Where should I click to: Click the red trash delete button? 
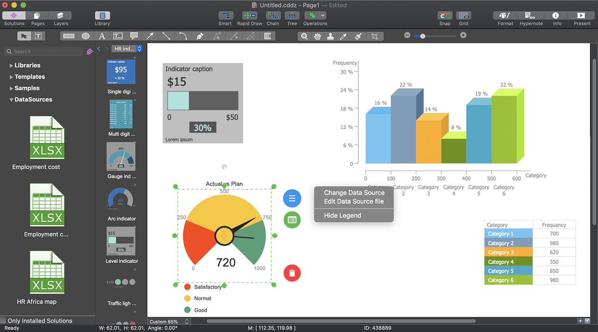pyautogui.click(x=292, y=273)
